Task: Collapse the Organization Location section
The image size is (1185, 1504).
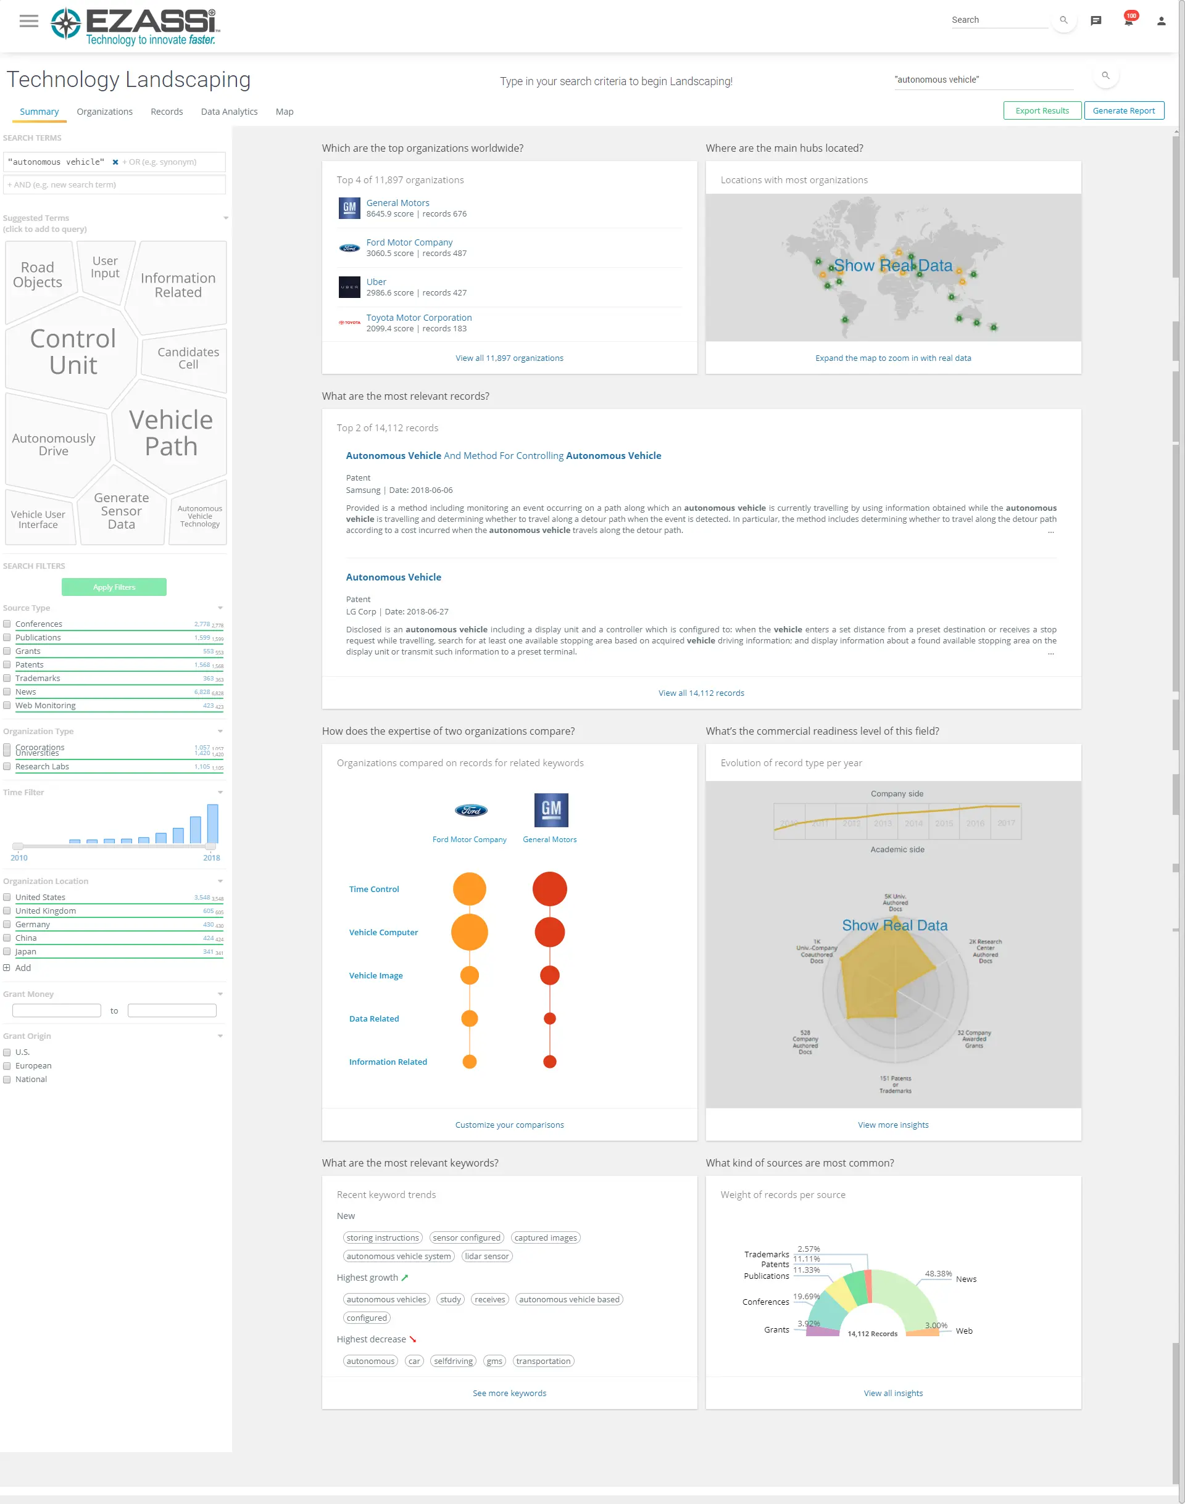Action: coord(220,882)
